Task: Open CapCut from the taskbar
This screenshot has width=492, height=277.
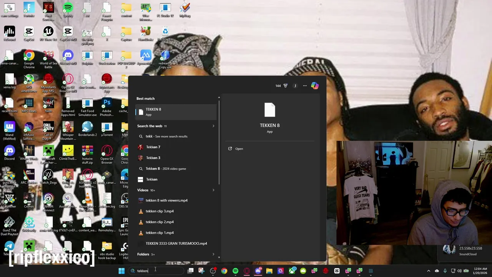Action: click(337, 271)
